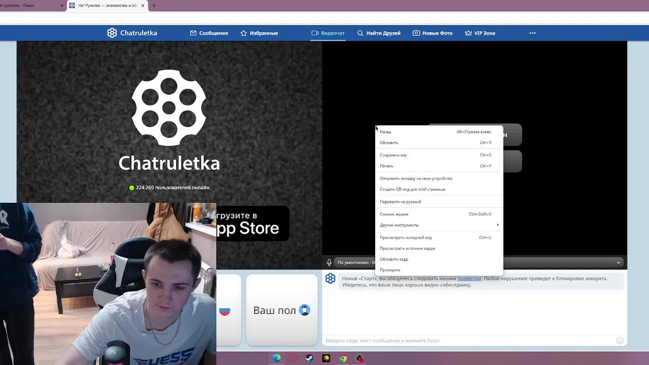Open the microphone device dropdown chevron
Image resolution: width=649 pixels, height=365 pixels.
(x=619, y=263)
